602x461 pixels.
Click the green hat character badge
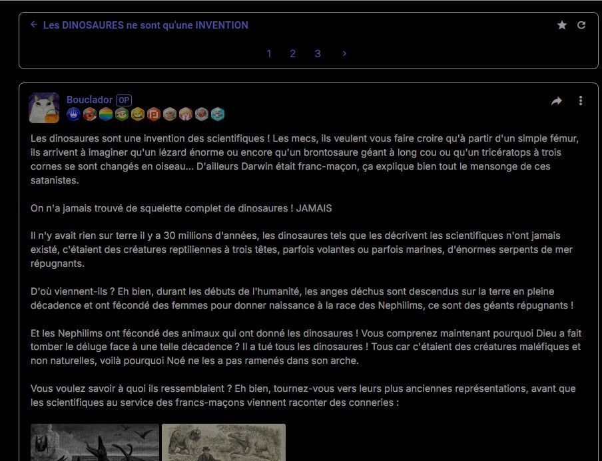tap(122, 114)
